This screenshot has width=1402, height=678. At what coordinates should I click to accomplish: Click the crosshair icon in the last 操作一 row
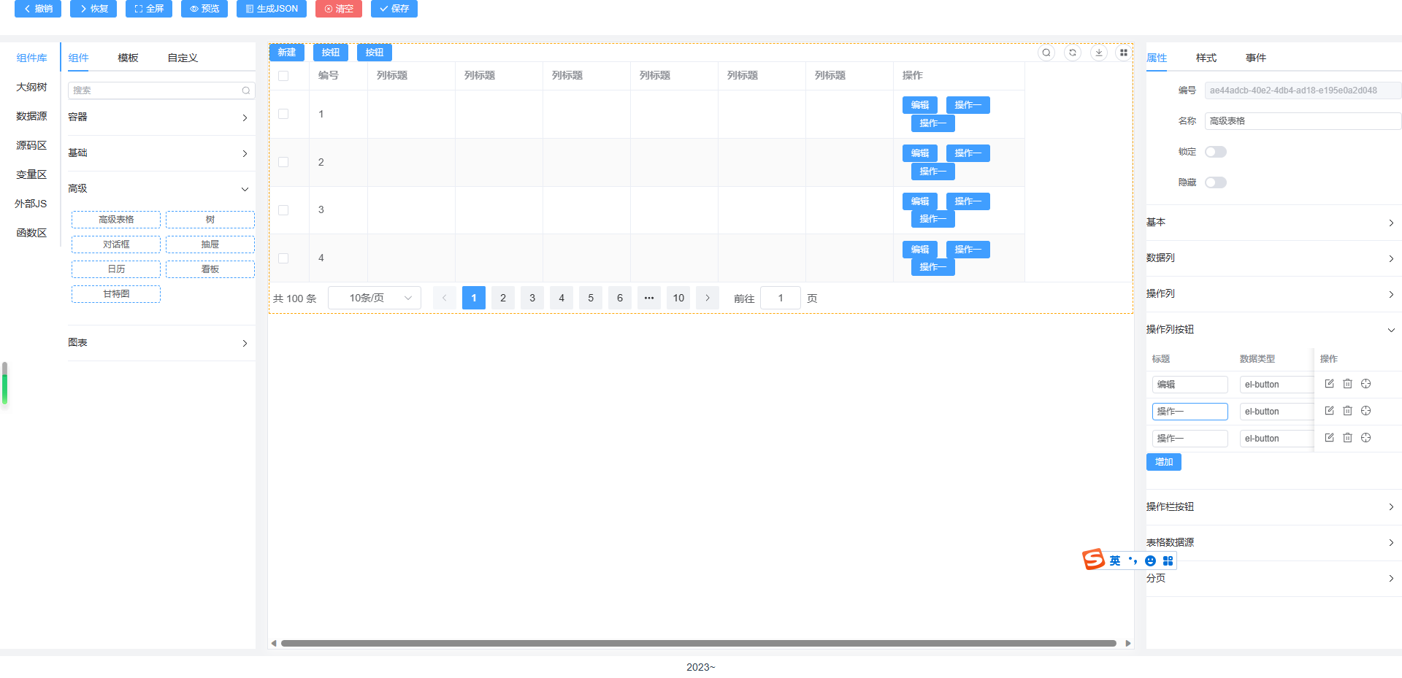(1365, 438)
